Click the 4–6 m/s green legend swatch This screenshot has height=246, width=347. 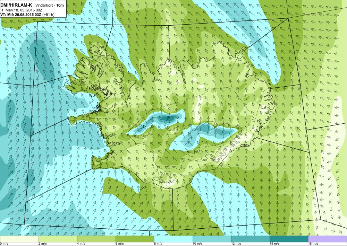coord(96,239)
